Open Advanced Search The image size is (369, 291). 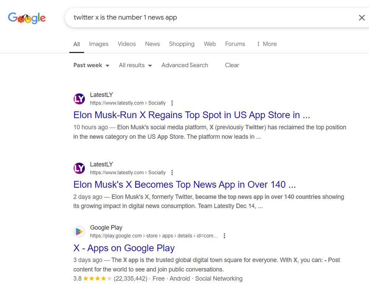(x=185, y=65)
